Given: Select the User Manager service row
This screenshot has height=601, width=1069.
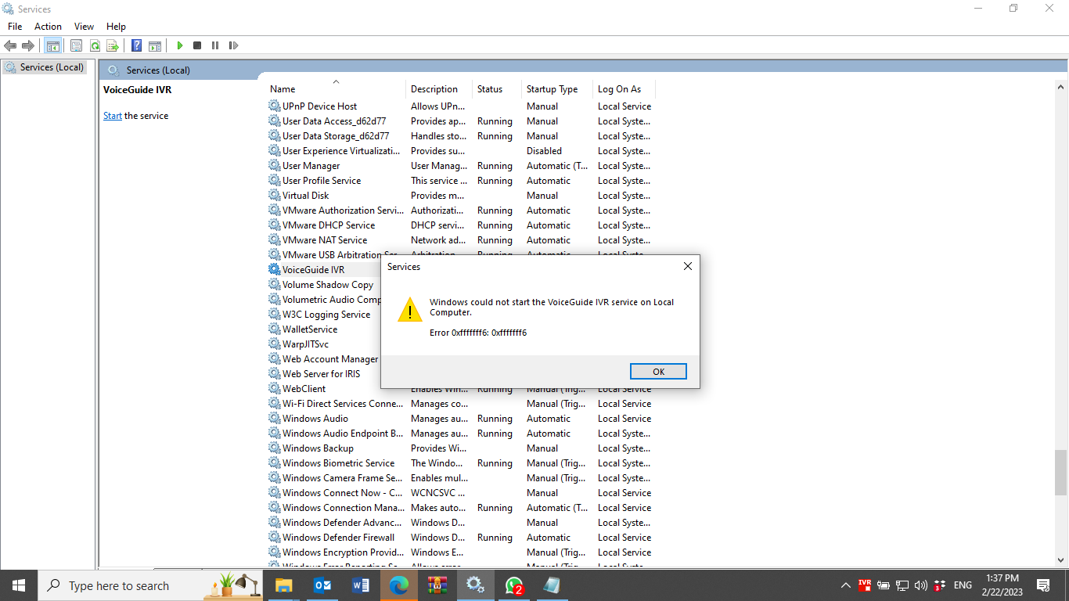Looking at the screenshot, I should (x=461, y=166).
